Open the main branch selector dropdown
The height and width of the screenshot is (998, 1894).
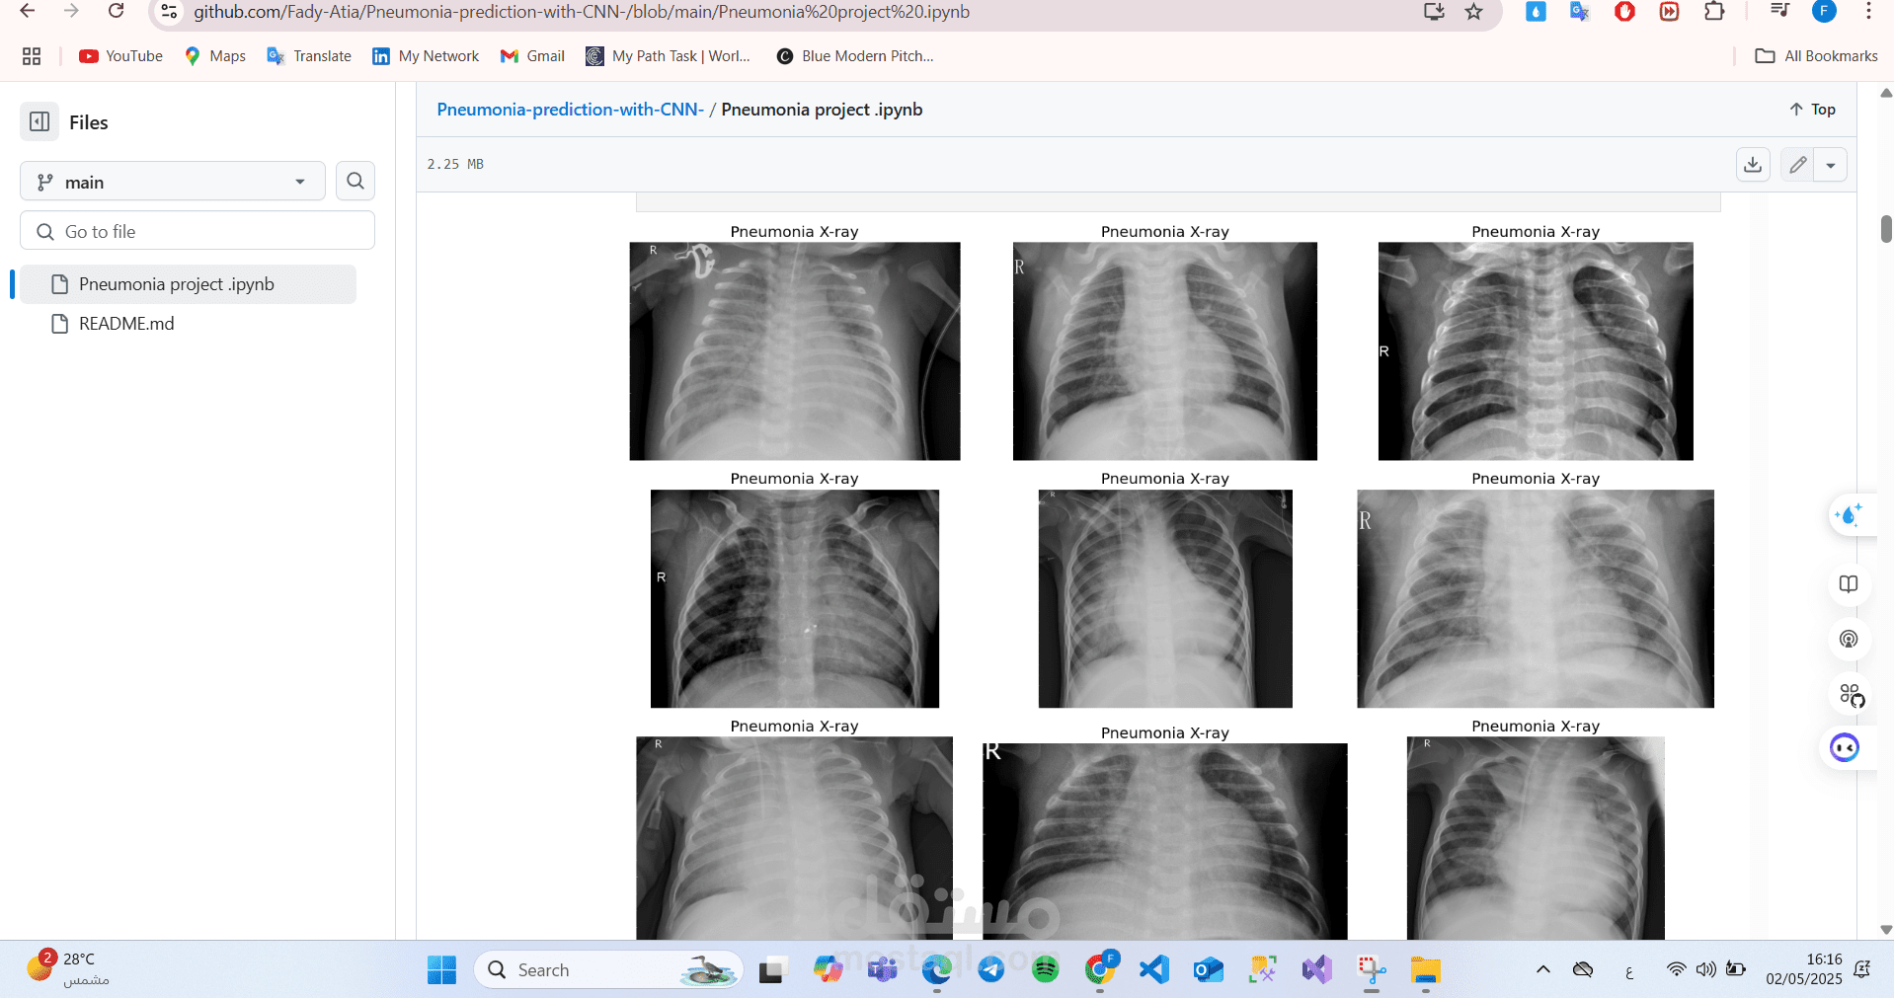173,182
